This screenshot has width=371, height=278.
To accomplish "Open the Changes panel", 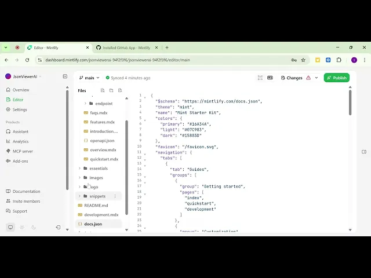I will tap(292, 78).
